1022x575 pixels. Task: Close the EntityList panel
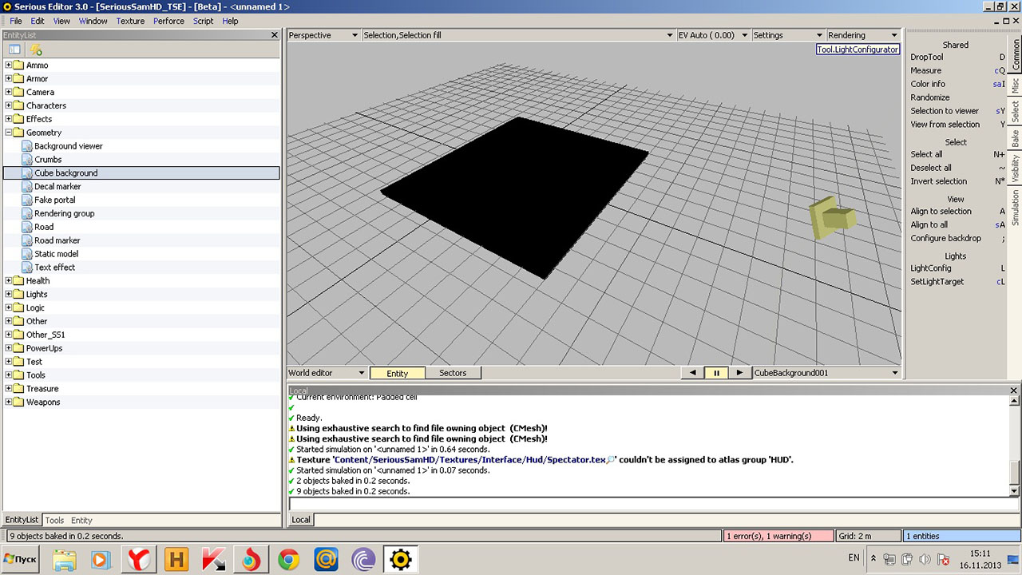click(275, 35)
